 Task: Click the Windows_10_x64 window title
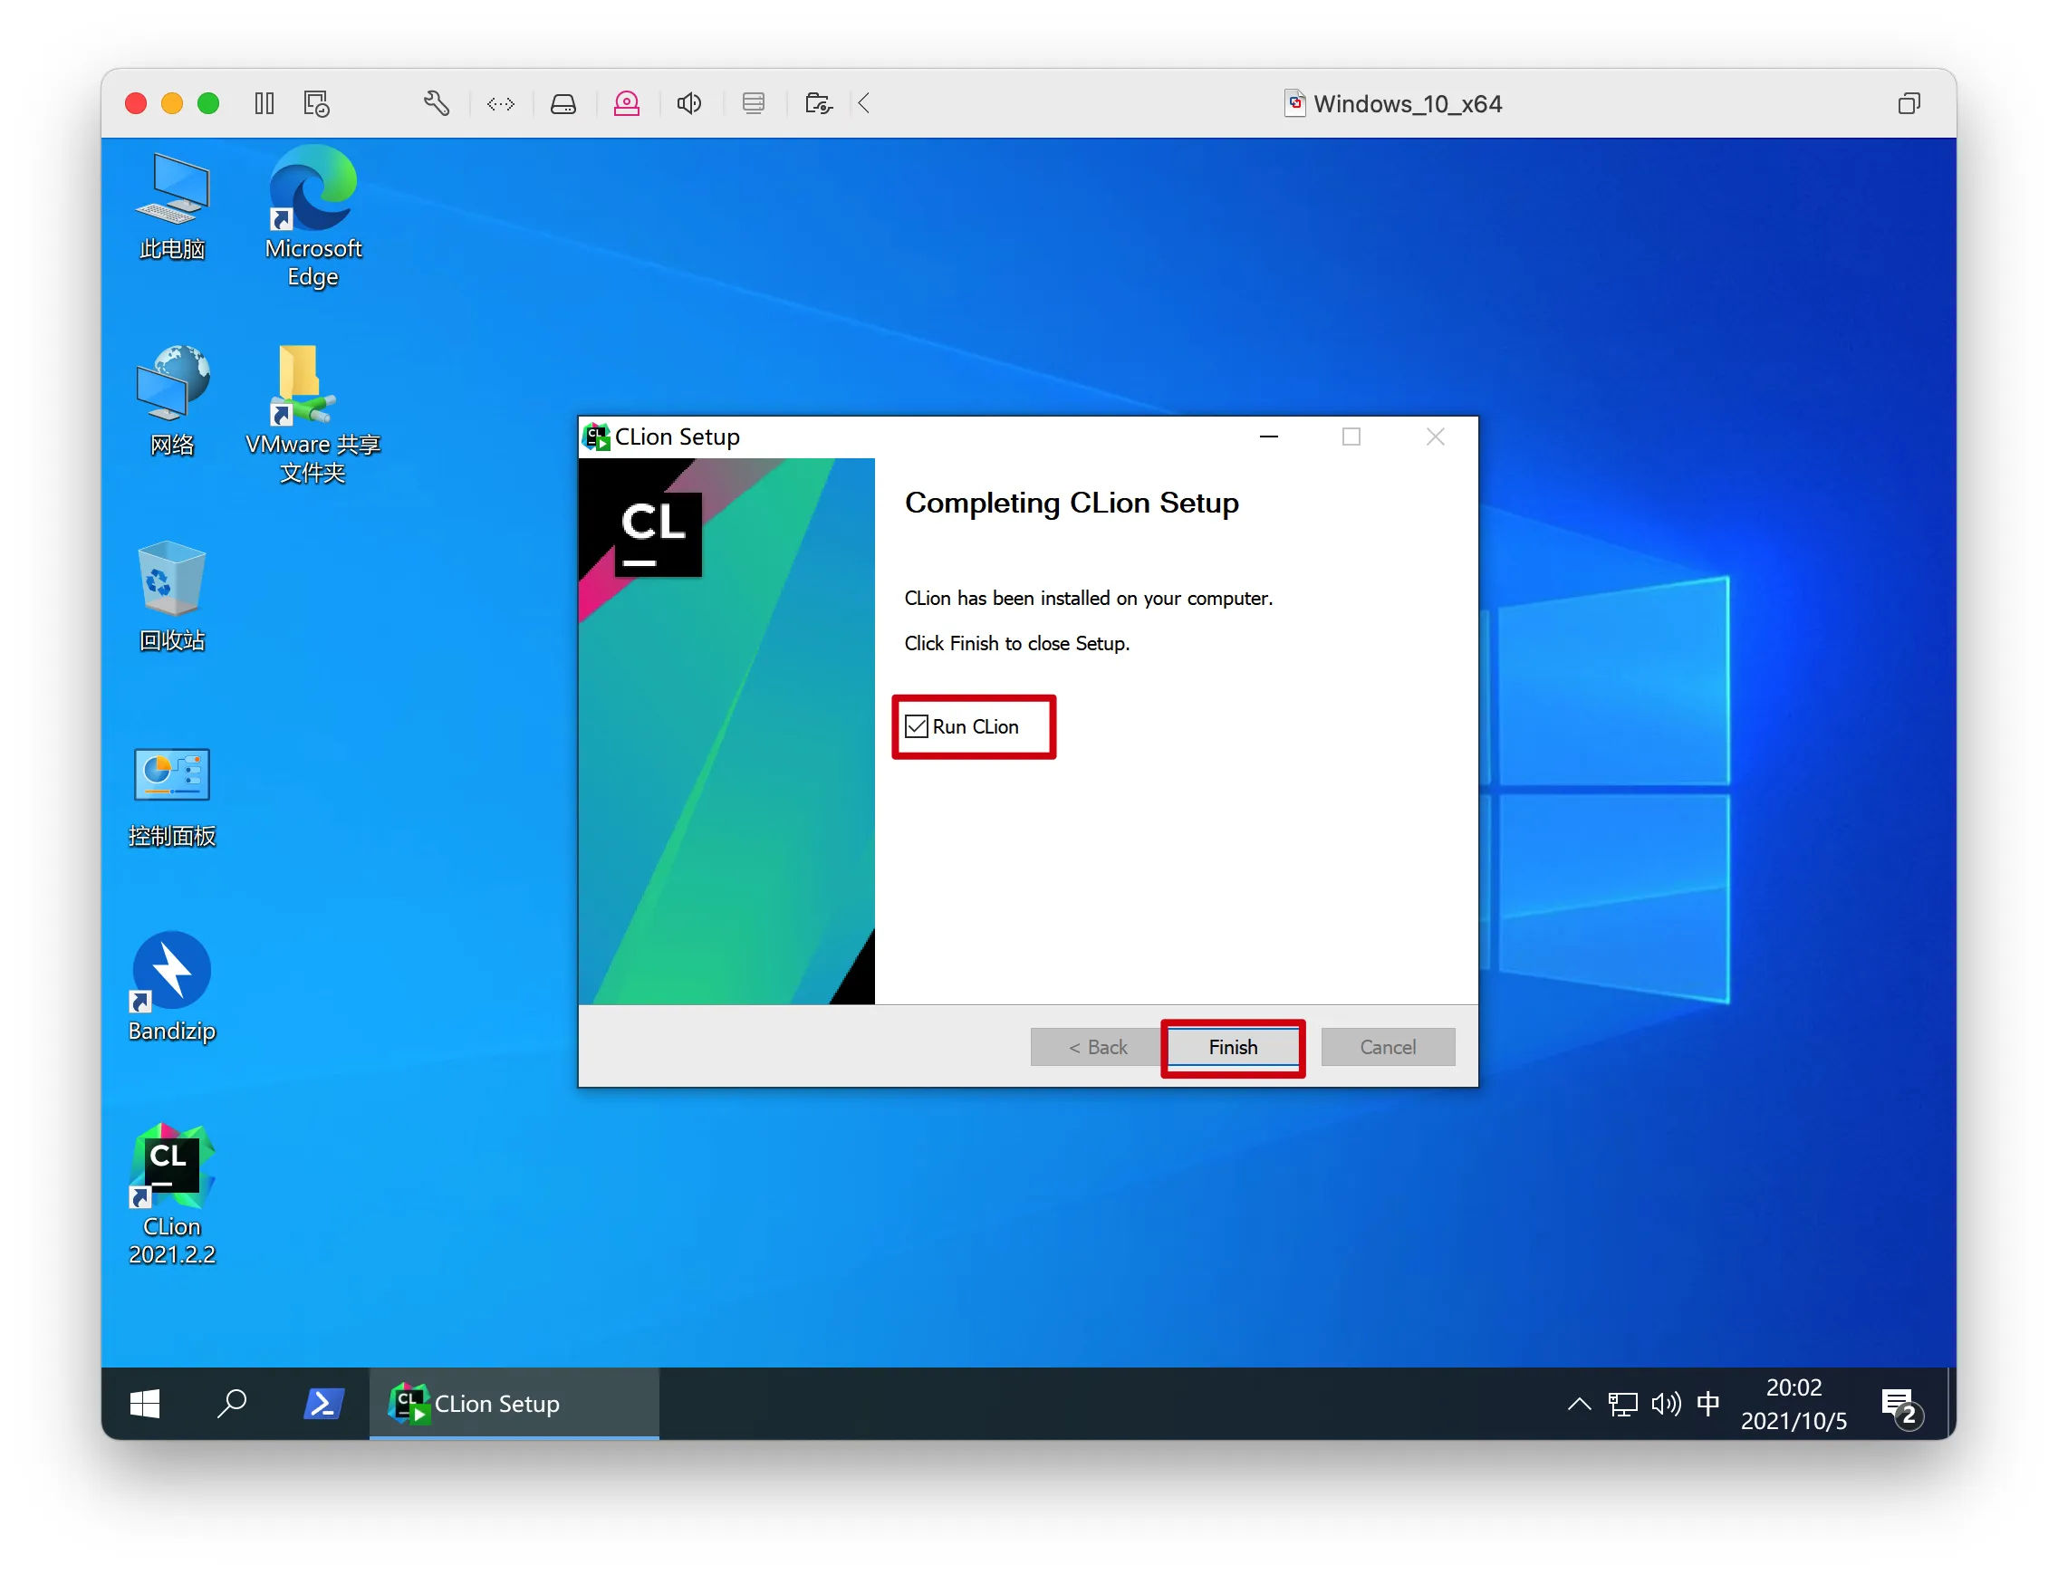pos(1407,104)
